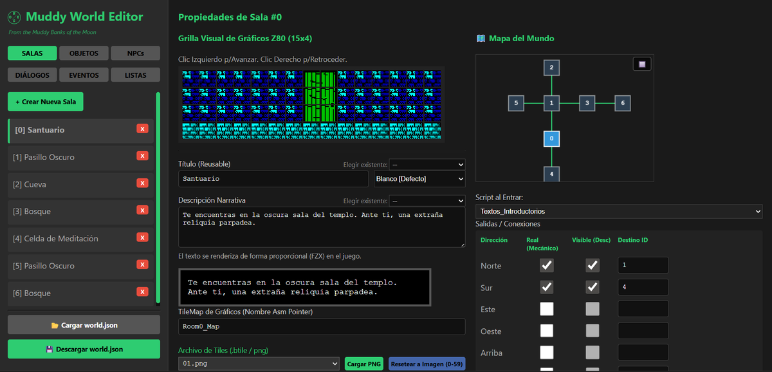Click Crear Nueva Sala button
The image size is (772, 372).
46,102
